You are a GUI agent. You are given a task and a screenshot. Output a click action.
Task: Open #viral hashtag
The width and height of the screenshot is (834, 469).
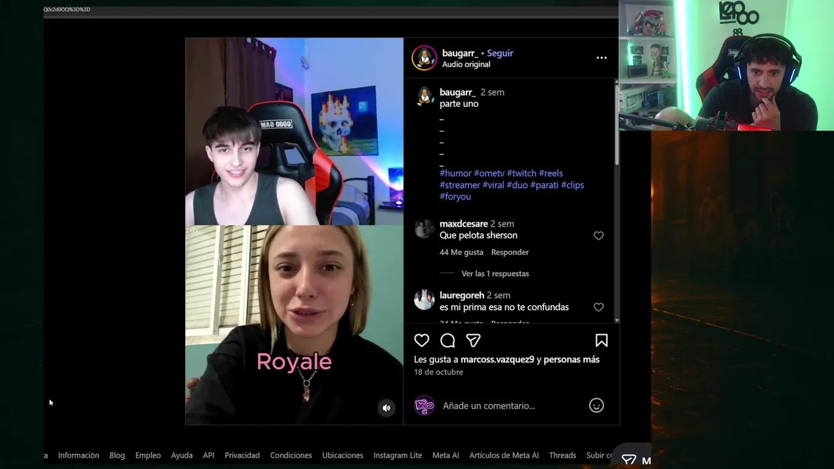[493, 185]
